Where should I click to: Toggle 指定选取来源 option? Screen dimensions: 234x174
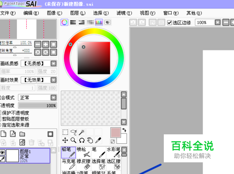[x=0, y=125]
